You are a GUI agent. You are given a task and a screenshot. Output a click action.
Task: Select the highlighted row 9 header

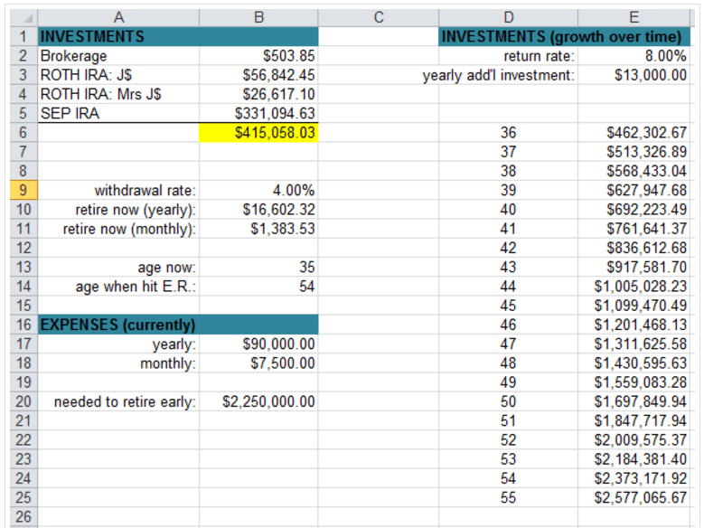coord(24,190)
